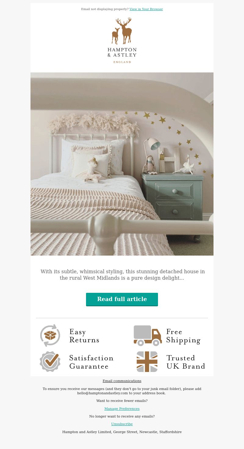Click the bedroom hero image
Screen dimensions: 244x449
click(x=122, y=164)
